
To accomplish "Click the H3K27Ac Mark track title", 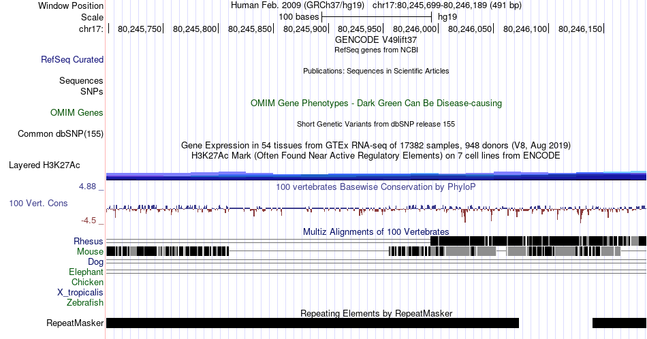I will point(376,155).
